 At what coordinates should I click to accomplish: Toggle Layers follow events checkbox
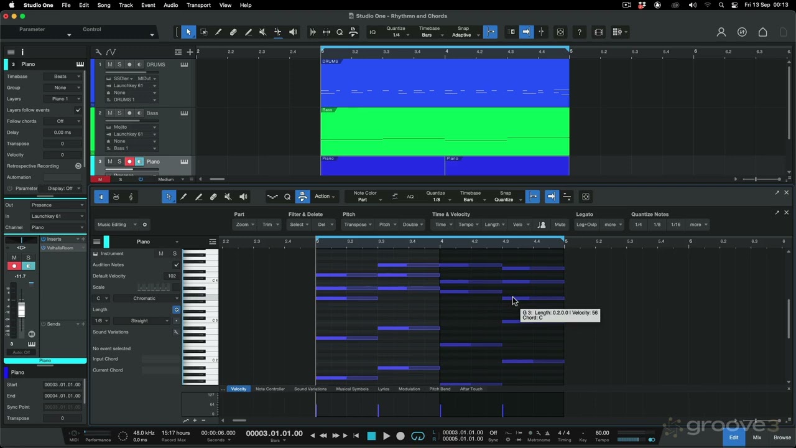[78, 110]
